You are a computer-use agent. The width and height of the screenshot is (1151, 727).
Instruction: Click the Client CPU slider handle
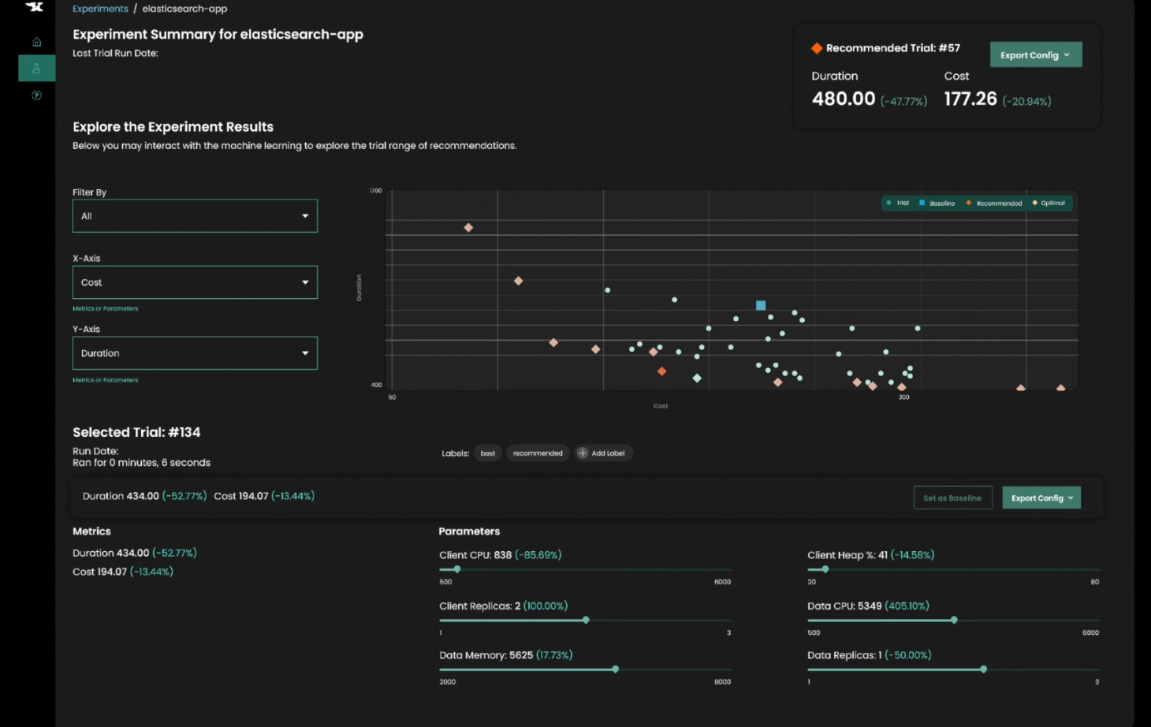click(456, 569)
